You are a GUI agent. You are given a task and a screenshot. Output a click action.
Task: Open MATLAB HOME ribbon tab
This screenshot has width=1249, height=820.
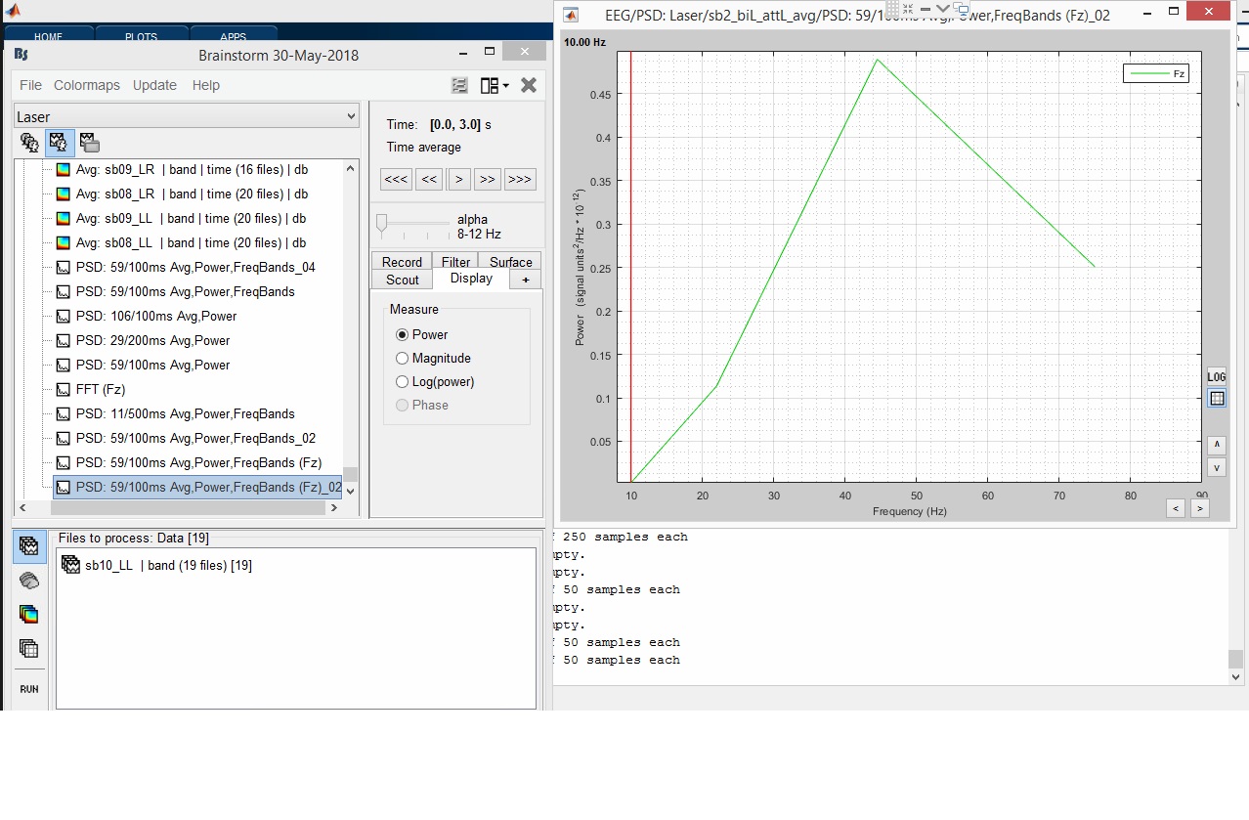(x=49, y=37)
